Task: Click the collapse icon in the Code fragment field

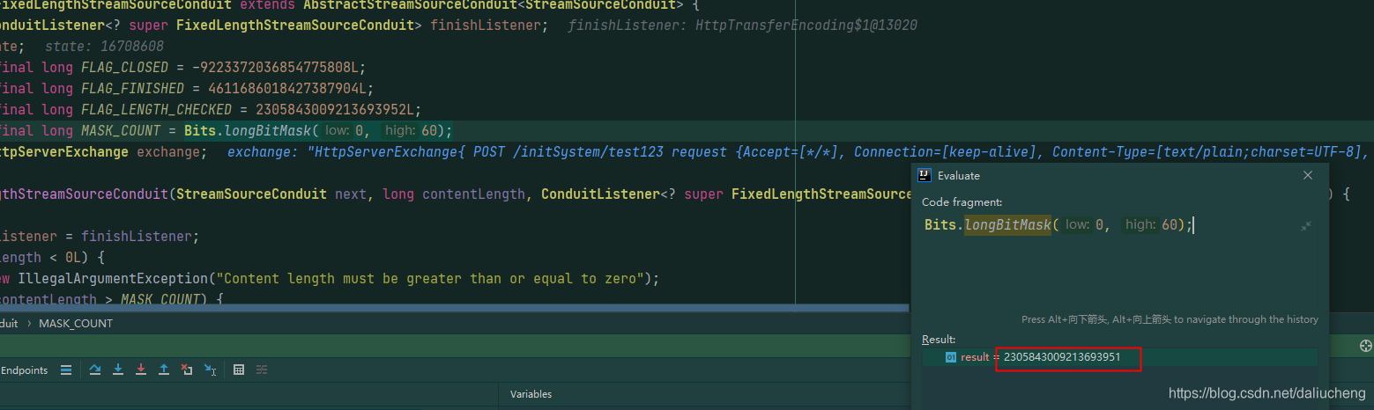Action: pos(1306,226)
